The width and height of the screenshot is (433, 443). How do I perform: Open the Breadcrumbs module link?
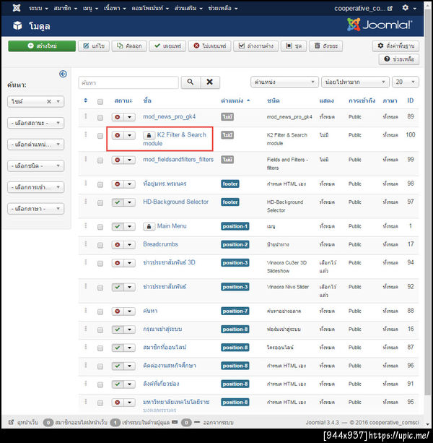coord(160,244)
